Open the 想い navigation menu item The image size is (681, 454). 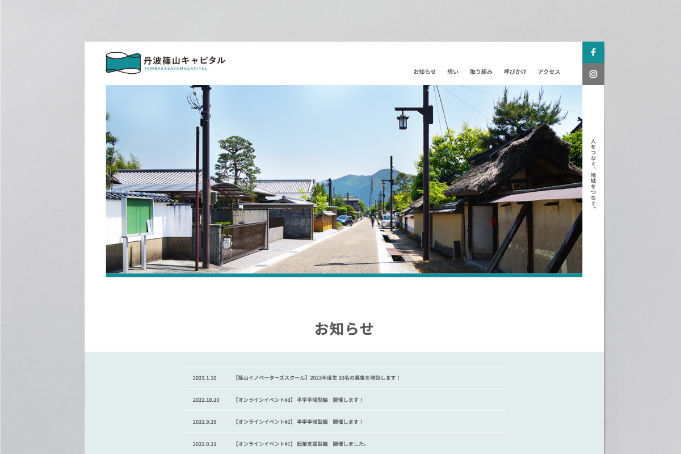(452, 72)
